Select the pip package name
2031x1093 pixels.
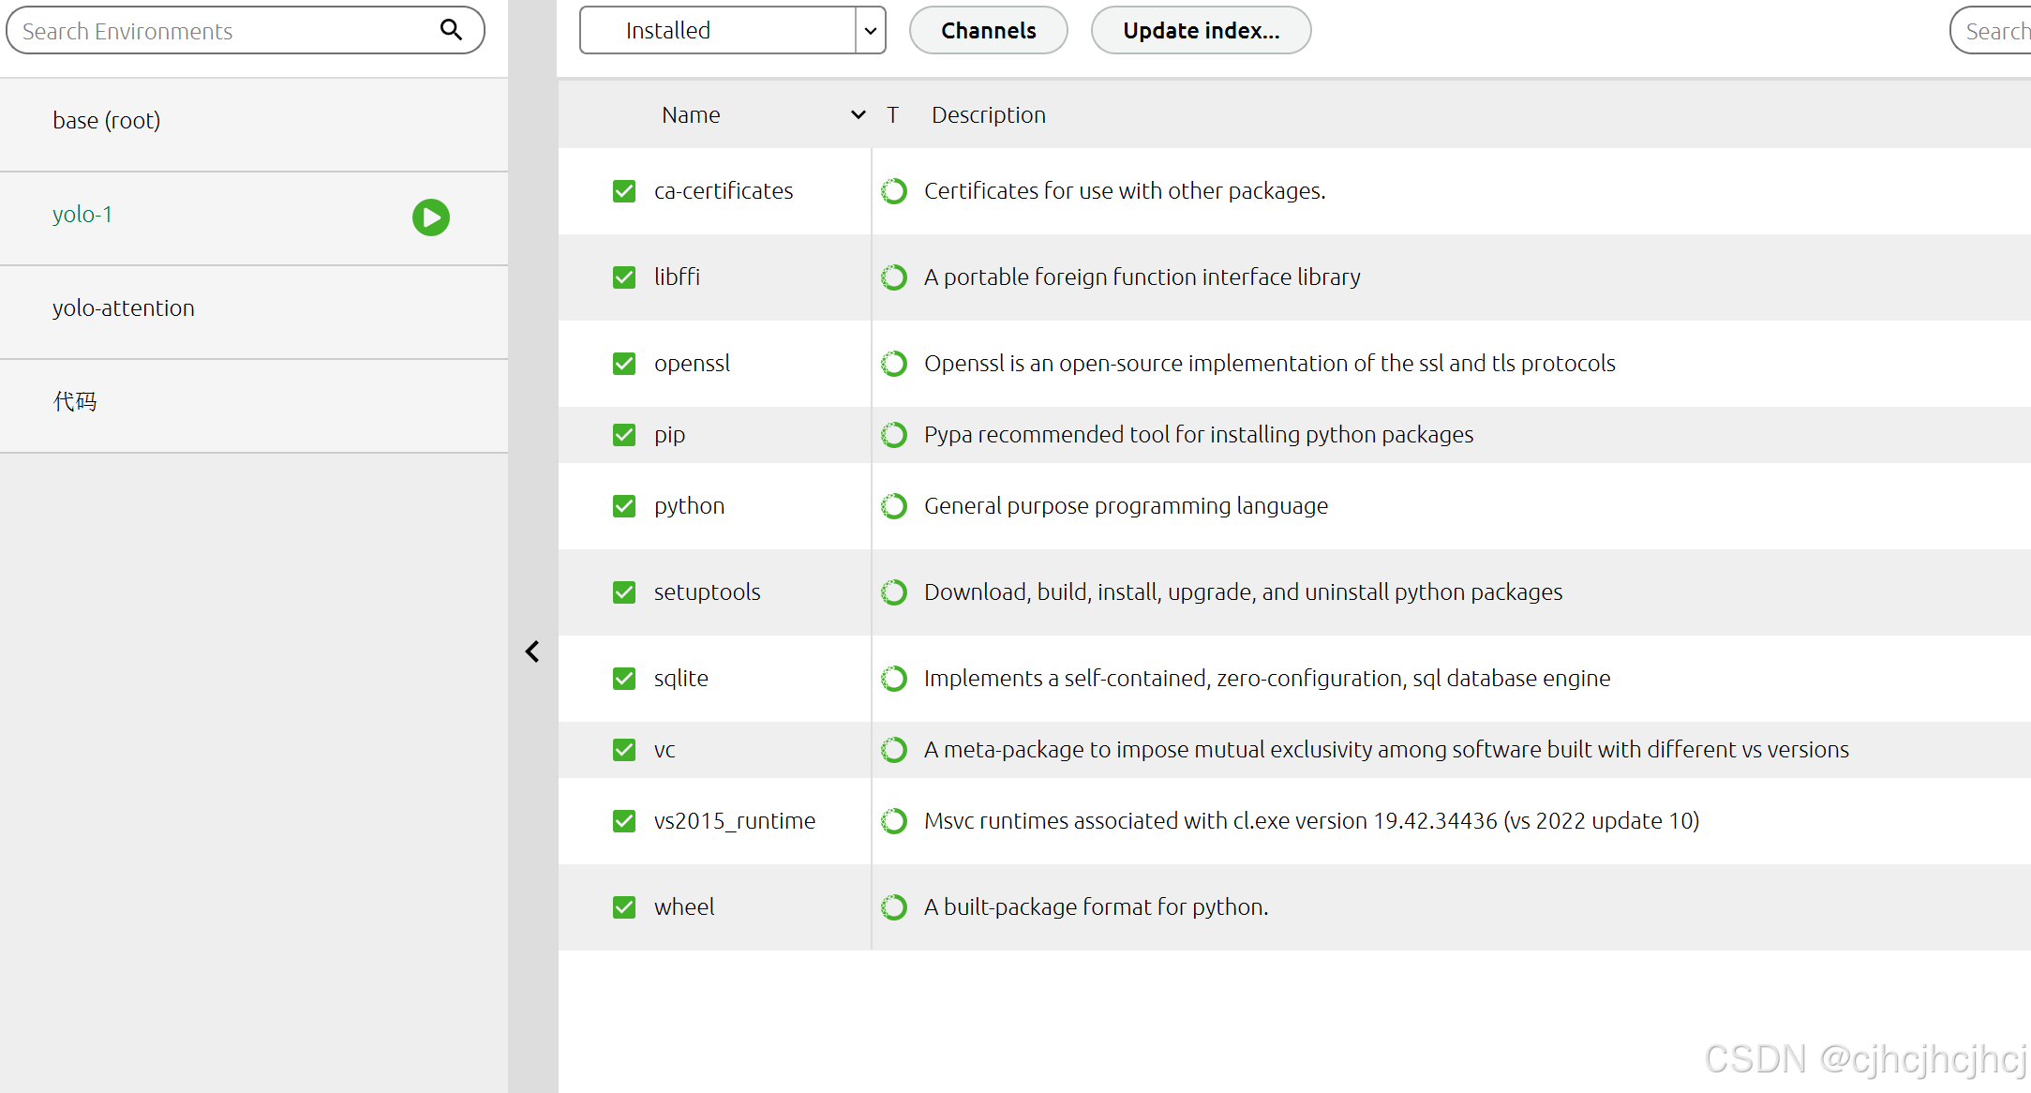[669, 436]
